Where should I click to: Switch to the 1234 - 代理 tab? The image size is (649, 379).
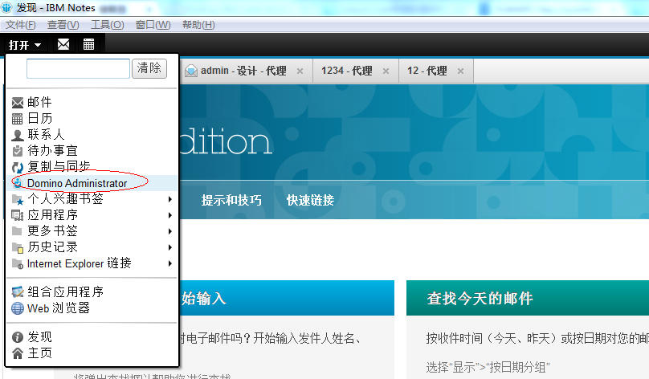point(355,71)
